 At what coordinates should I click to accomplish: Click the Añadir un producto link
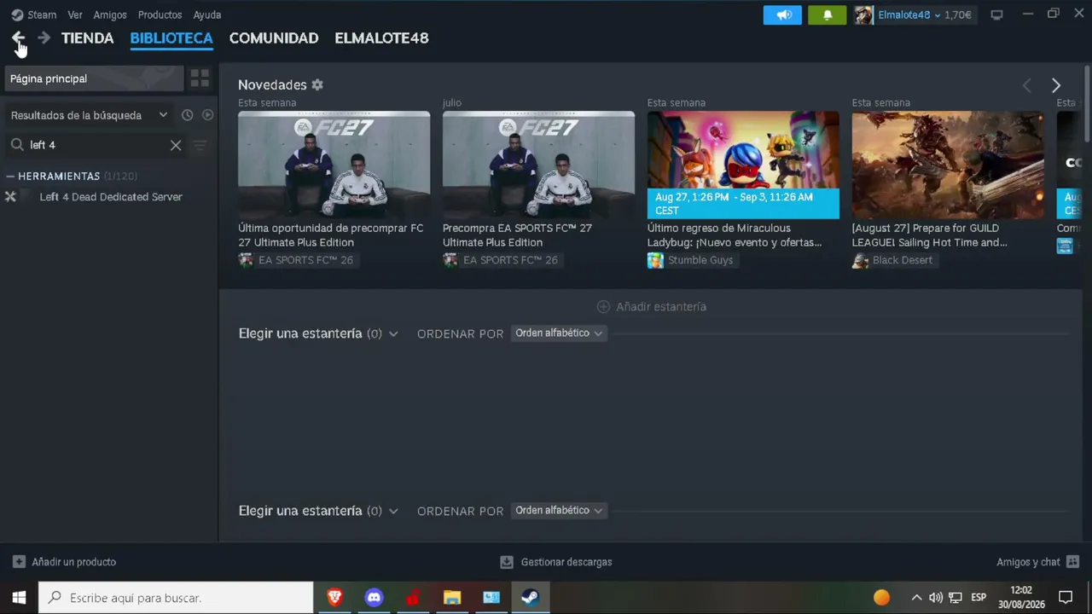tap(73, 562)
